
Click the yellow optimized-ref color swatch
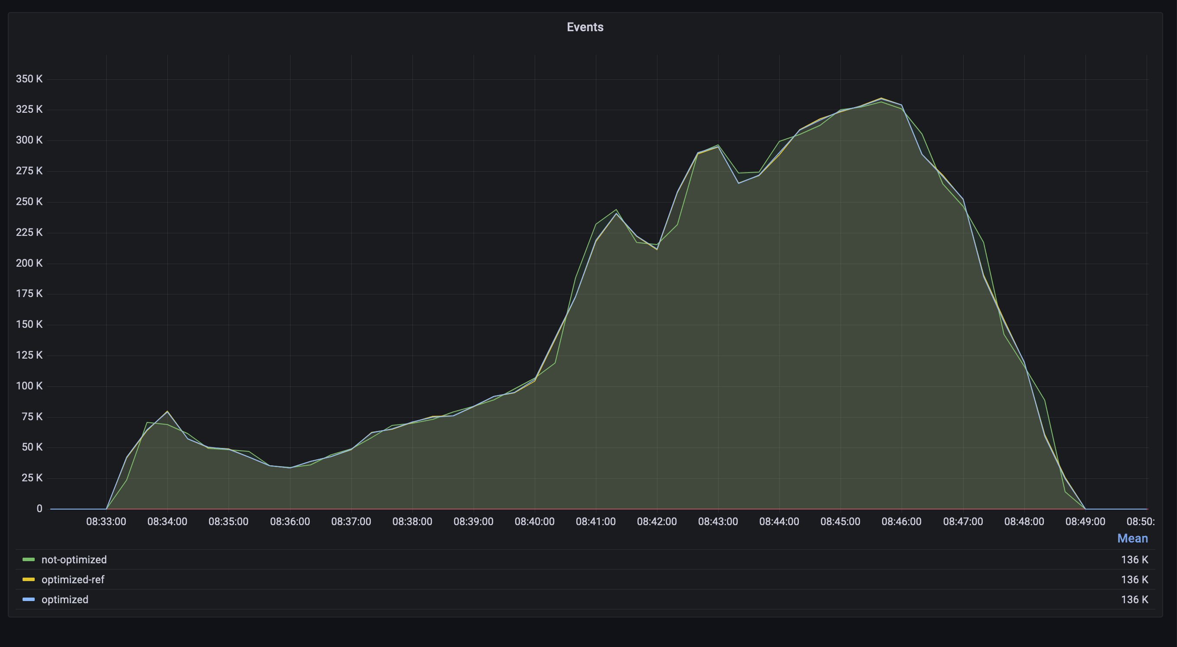(x=28, y=579)
